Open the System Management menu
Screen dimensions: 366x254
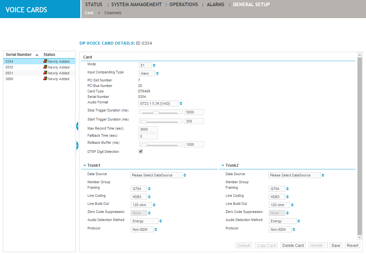[136, 5]
